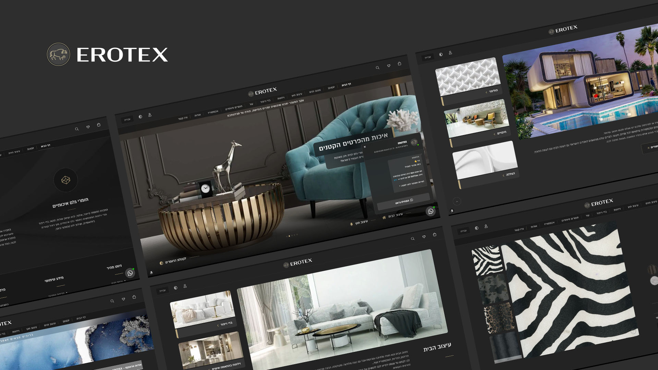Open accessibility icon on the villa page

click(452, 211)
